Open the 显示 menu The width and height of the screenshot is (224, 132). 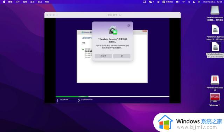tap(32, 2)
